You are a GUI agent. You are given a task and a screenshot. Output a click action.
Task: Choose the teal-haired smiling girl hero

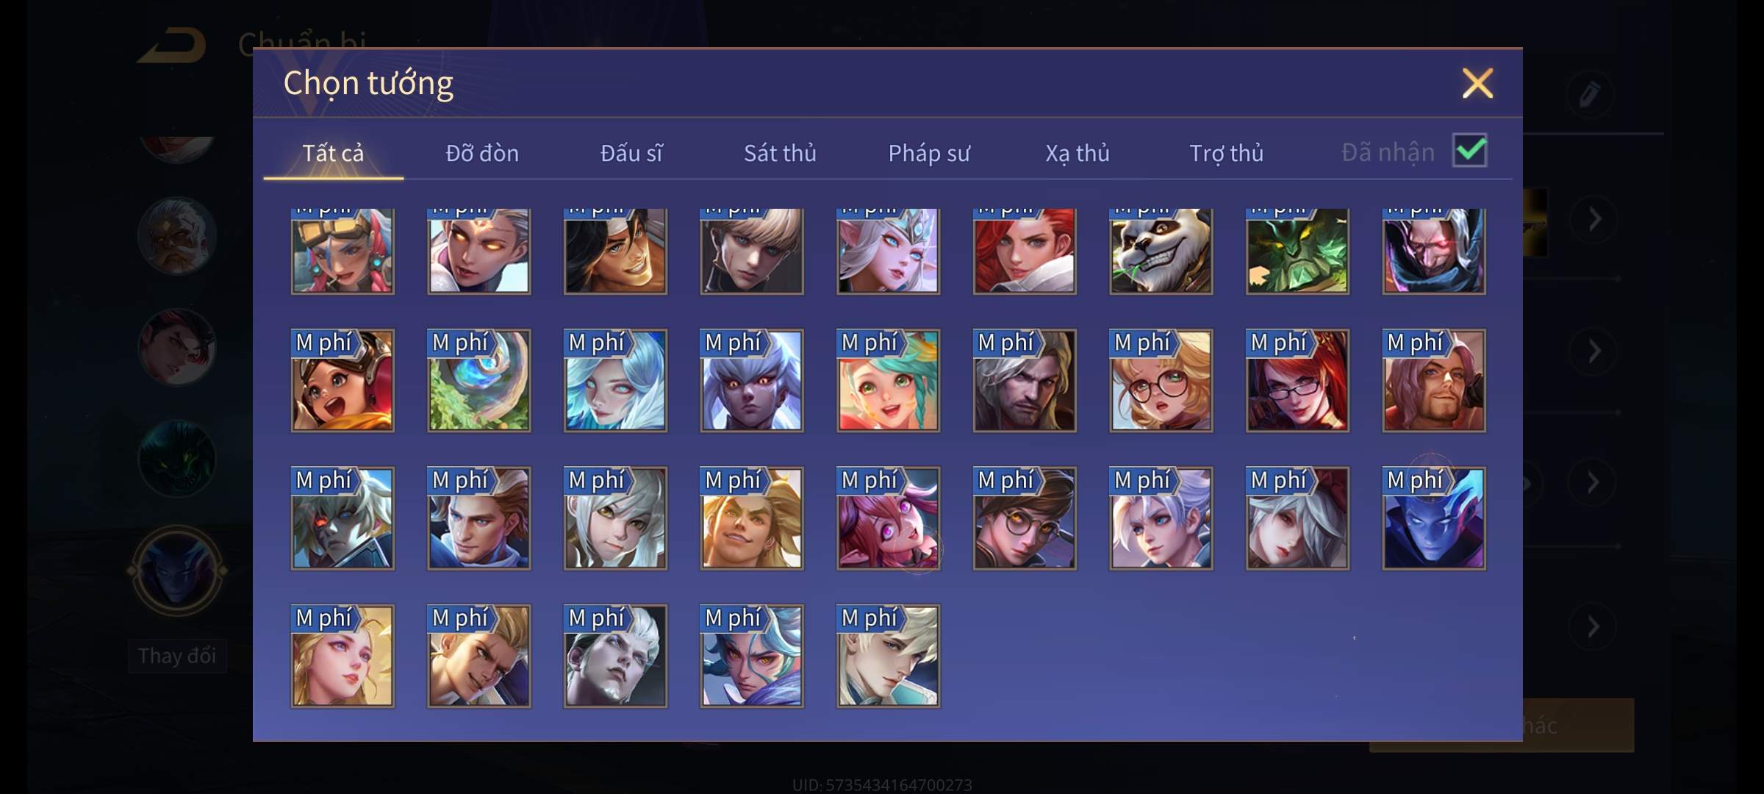point(888,380)
